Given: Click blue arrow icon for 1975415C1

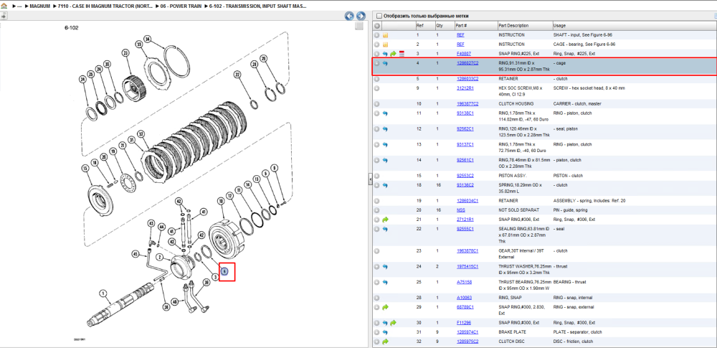Looking at the screenshot, I should pyautogui.click(x=385, y=266).
